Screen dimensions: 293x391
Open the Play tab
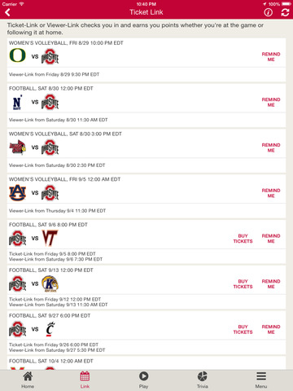(143, 380)
